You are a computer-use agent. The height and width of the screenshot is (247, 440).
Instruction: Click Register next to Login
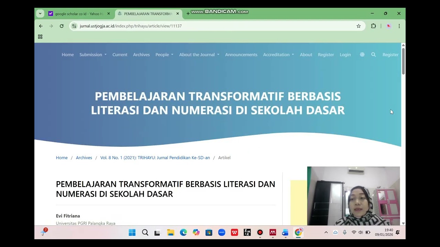(x=326, y=55)
